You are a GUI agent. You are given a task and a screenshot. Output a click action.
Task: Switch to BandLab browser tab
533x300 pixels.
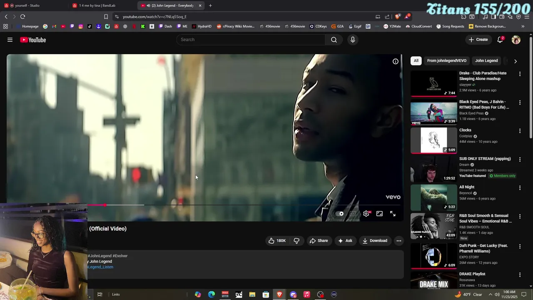[103, 5]
